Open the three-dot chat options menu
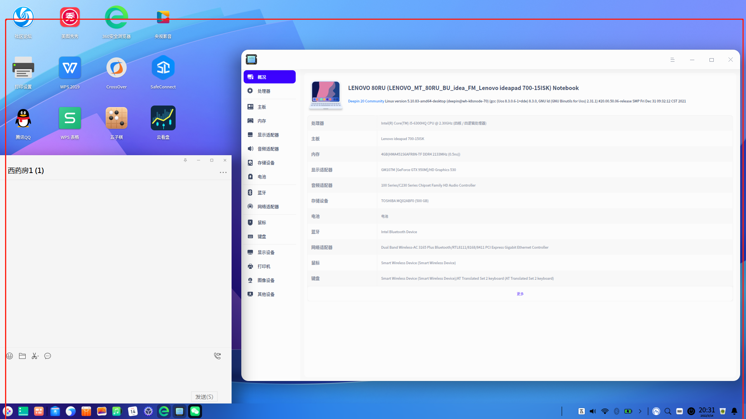This screenshot has width=746, height=419. (x=223, y=172)
